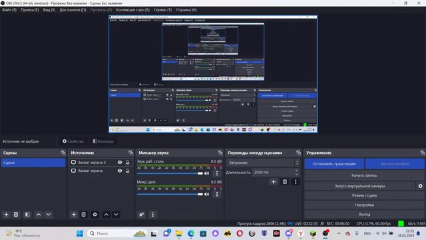Pop out the Scenes dock panel
This screenshot has height=240, width=426.
point(63,153)
